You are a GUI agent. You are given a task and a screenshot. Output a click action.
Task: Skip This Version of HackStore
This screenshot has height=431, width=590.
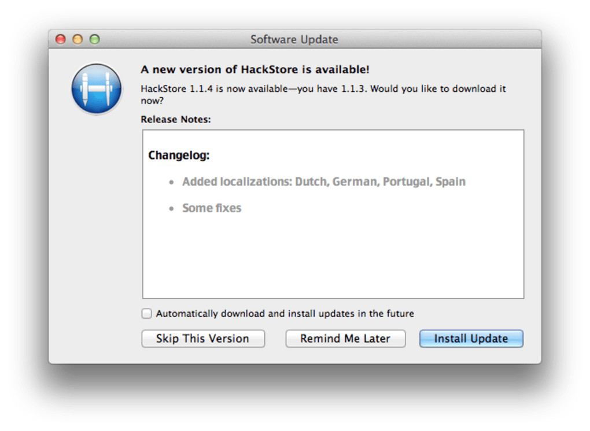202,339
